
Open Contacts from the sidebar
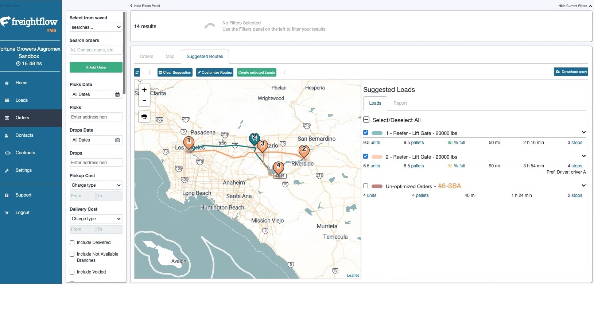(x=24, y=135)
